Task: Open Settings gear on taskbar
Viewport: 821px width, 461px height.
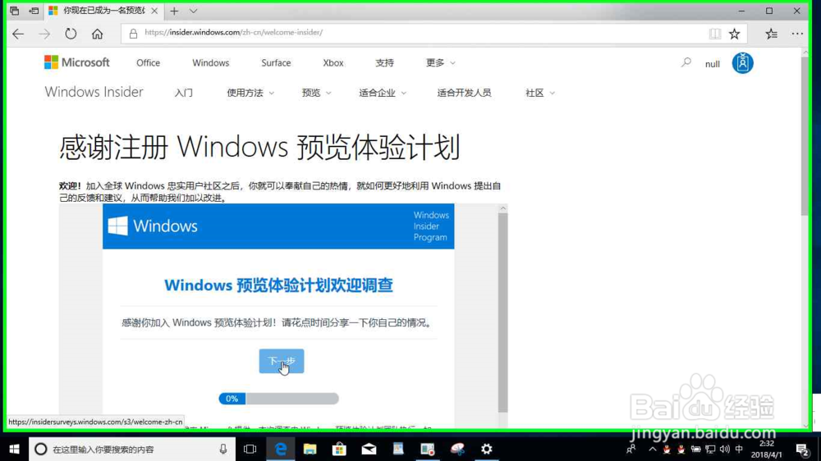Action: tap(486, 449)
